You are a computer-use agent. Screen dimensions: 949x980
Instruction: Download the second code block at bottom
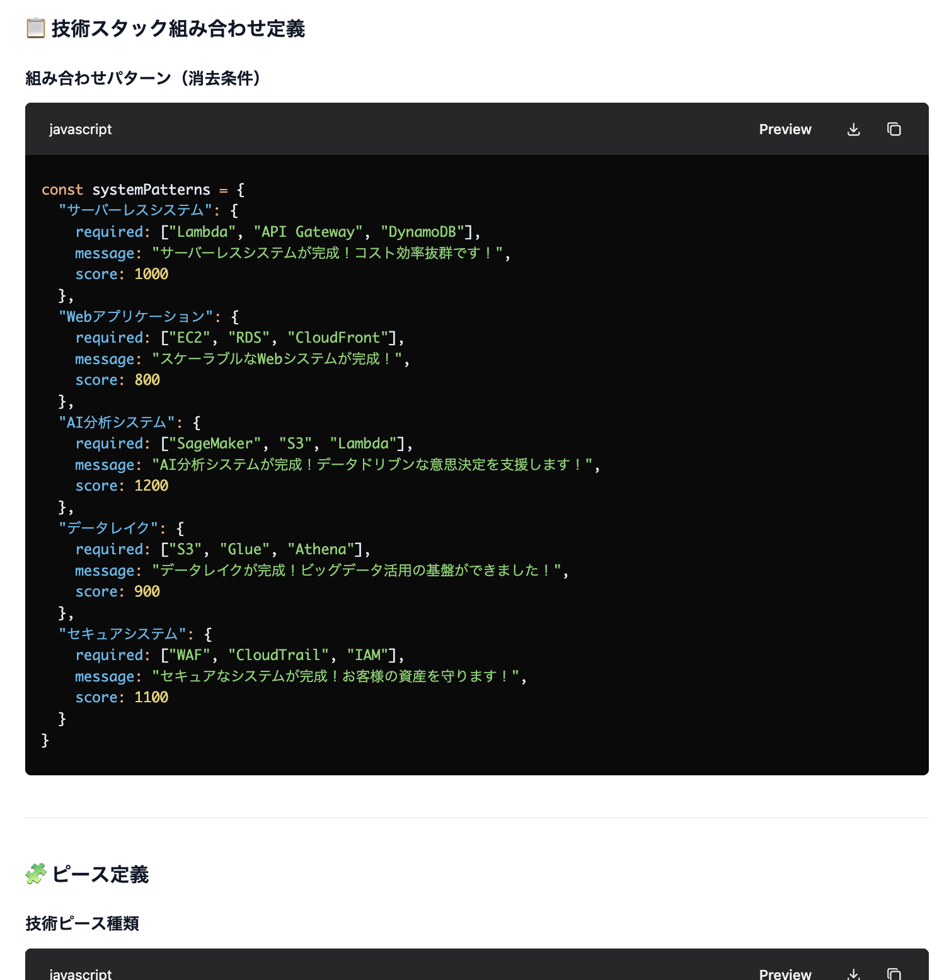point(854,974)
